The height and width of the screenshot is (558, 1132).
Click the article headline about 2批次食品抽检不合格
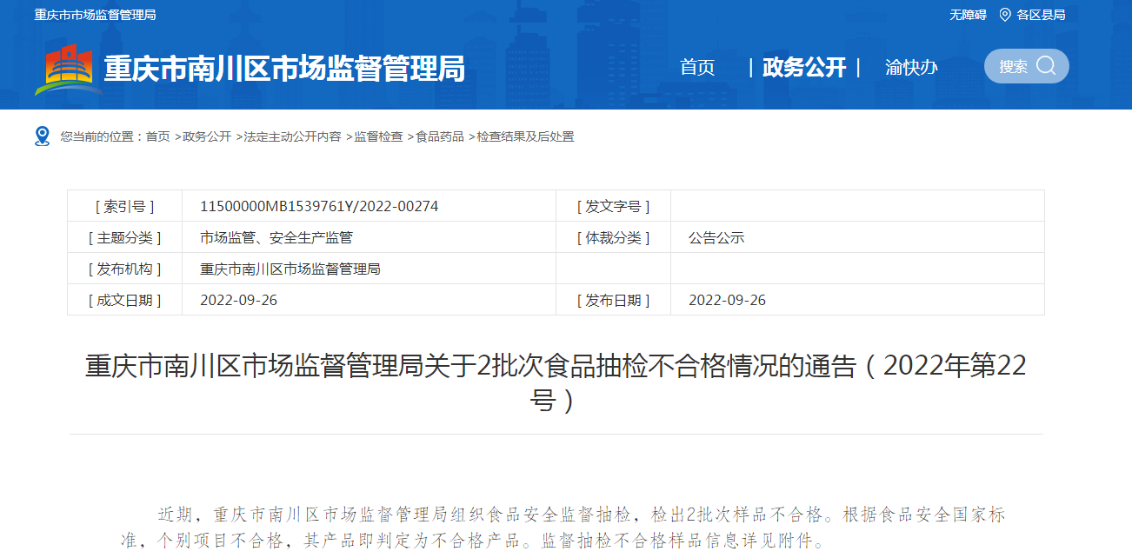tap(556, 382)
